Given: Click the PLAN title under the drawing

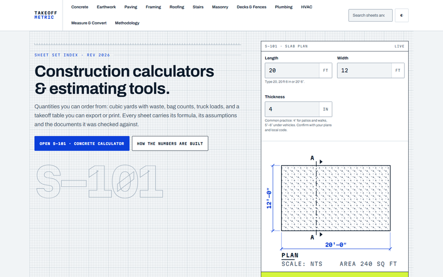Looking at the screenshot, I should [290, 255].
